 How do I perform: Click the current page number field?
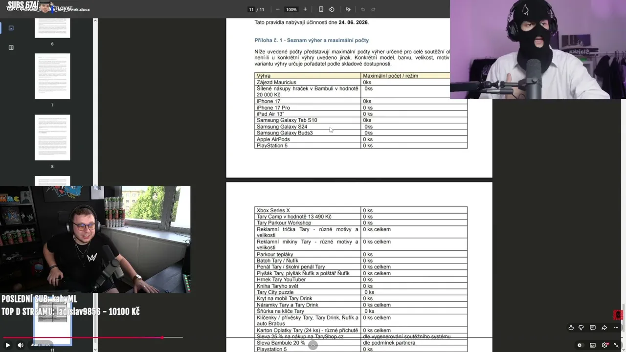tap(251, 9)
